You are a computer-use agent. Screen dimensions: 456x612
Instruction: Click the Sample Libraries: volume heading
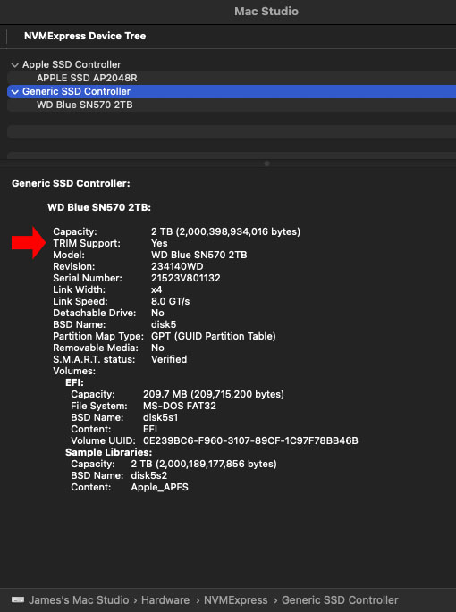[x=108, y=452]
